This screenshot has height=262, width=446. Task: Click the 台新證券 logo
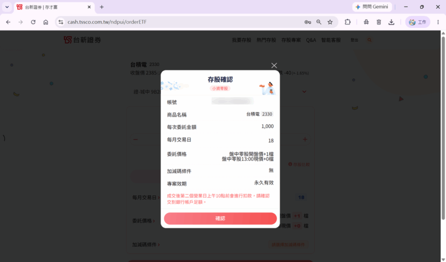coord(82,40)
